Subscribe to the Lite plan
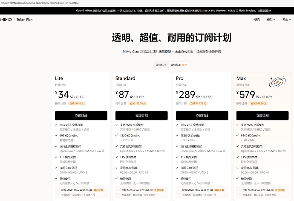 point(81,116)
